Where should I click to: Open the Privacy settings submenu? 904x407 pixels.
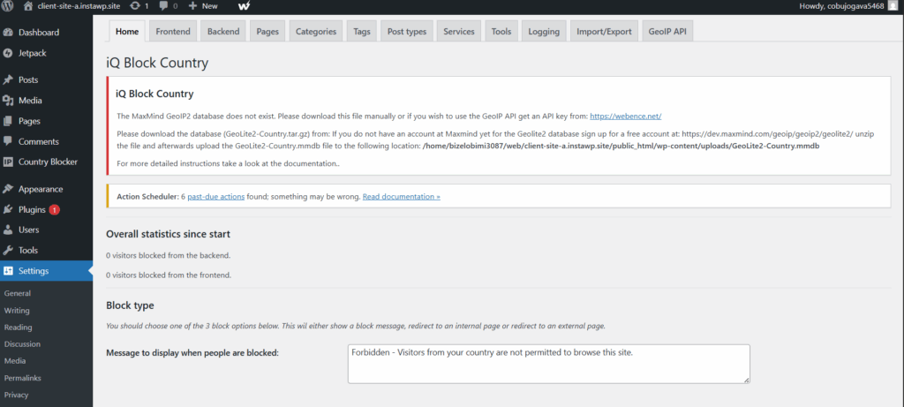point(16,395)
